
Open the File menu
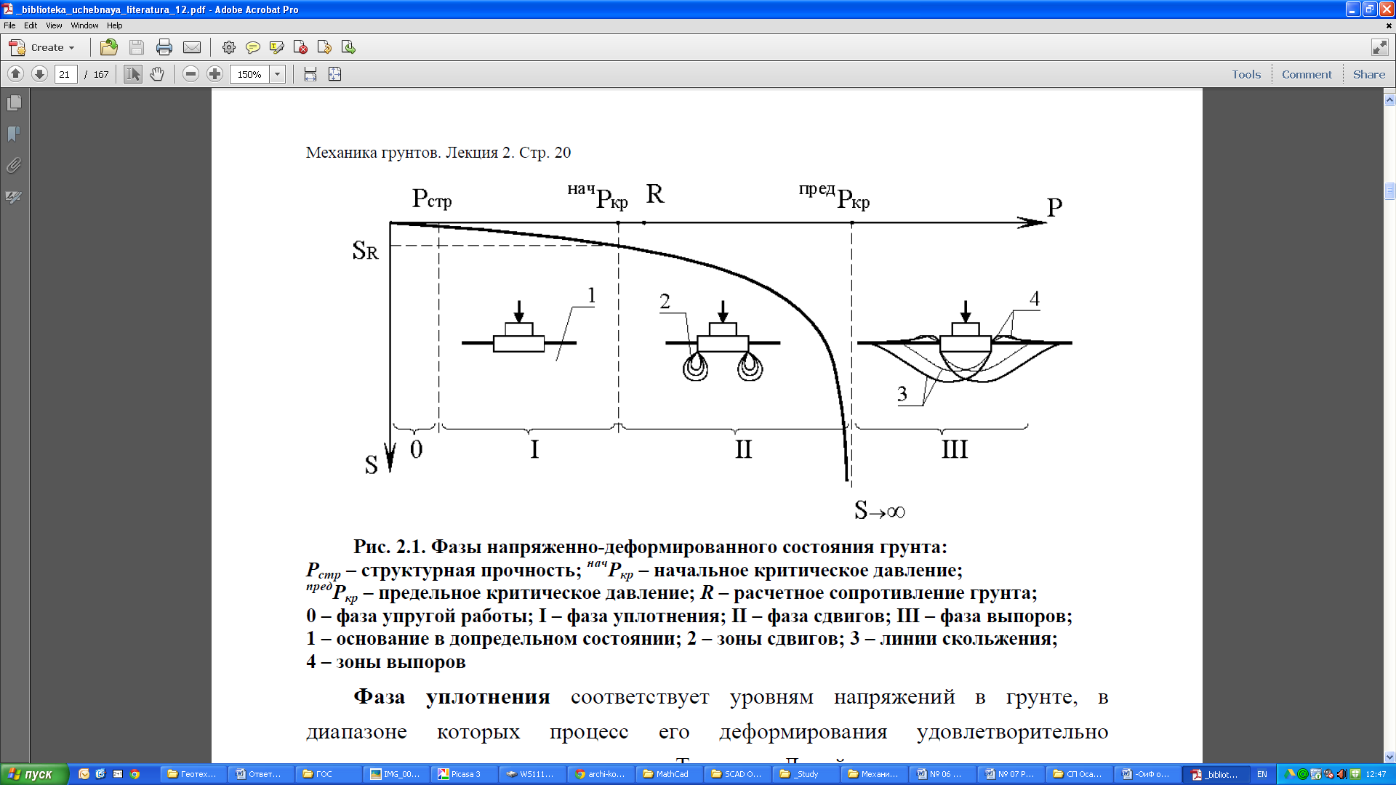9,25
